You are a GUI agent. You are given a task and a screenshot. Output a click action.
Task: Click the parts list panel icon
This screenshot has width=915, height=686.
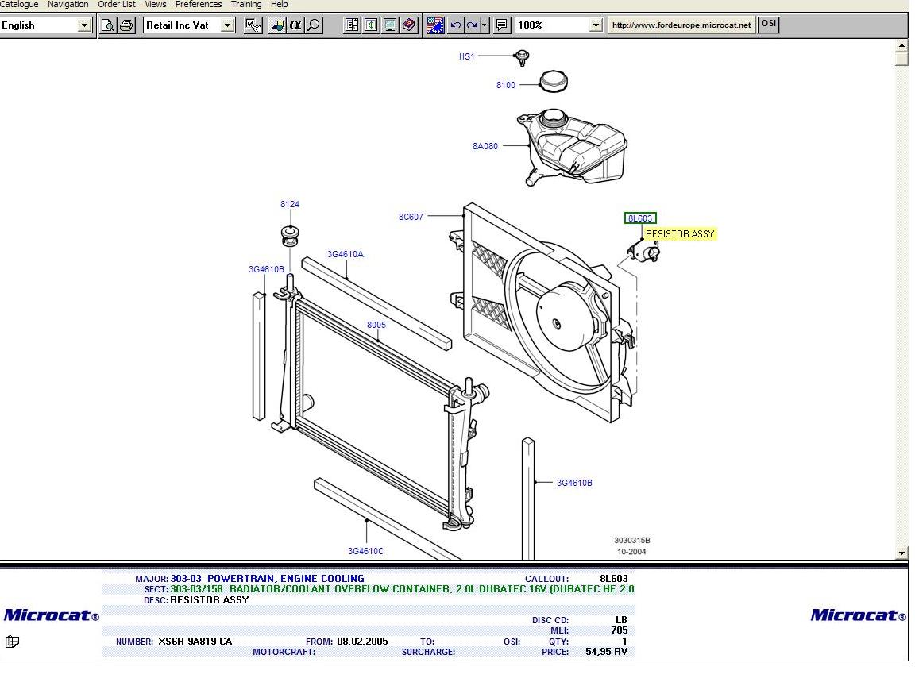352,25
